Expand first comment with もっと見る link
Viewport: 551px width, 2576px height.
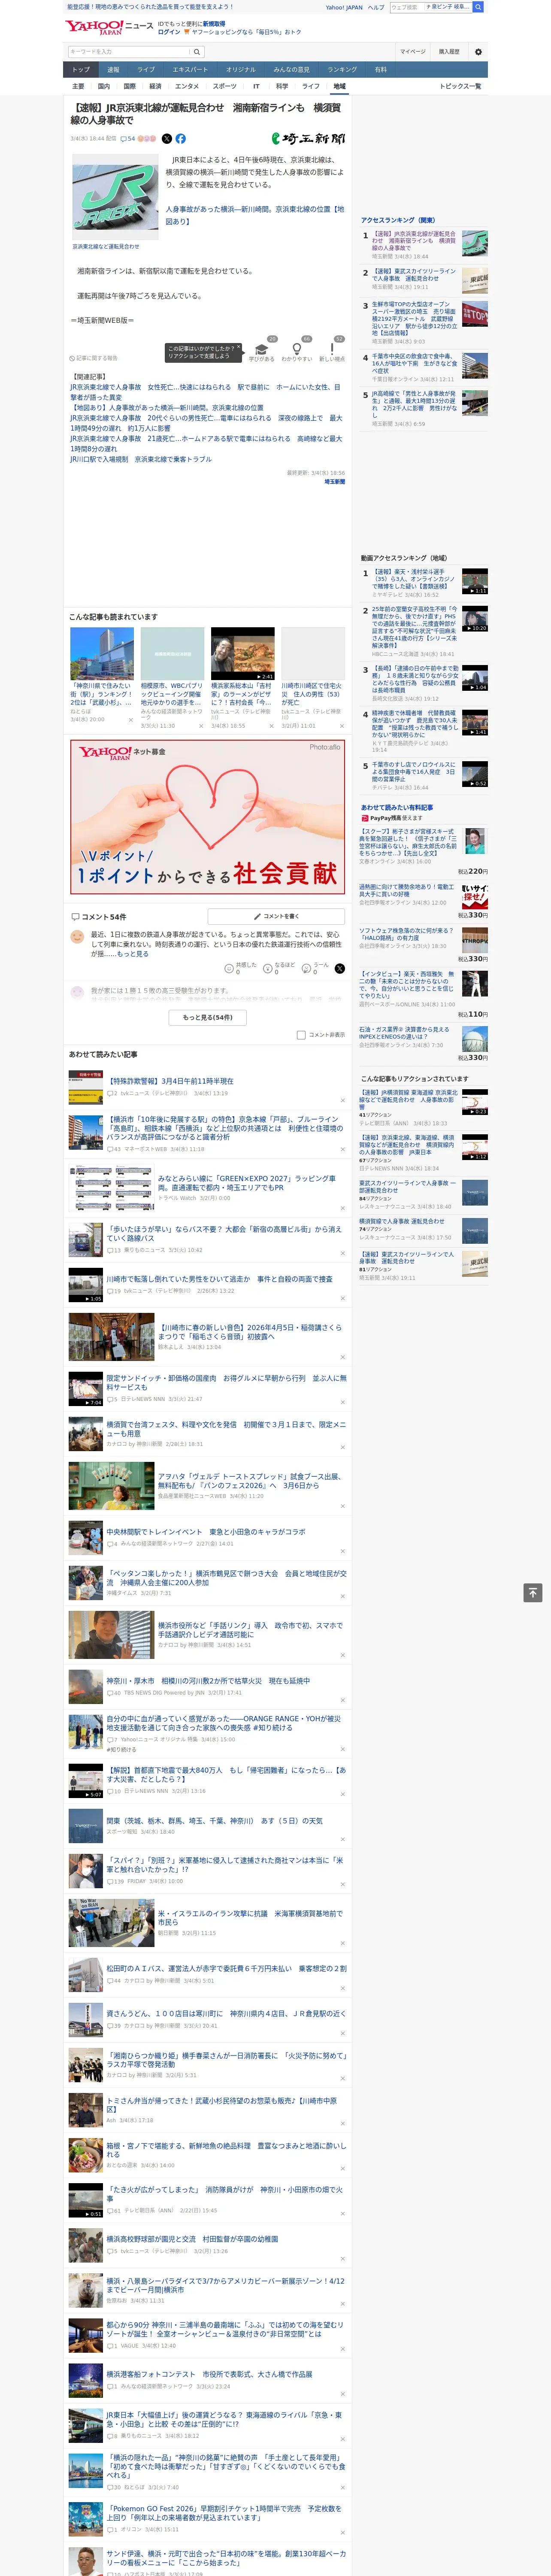point(133,954)
